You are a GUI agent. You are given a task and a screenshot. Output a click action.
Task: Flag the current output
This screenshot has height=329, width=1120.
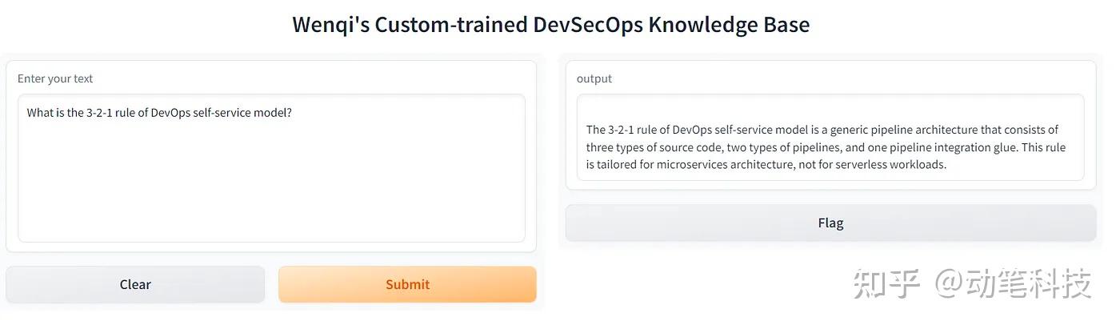click(x=830, y=223)
